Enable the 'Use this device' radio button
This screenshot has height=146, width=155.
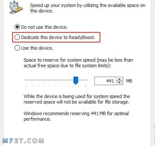point(17,48)
